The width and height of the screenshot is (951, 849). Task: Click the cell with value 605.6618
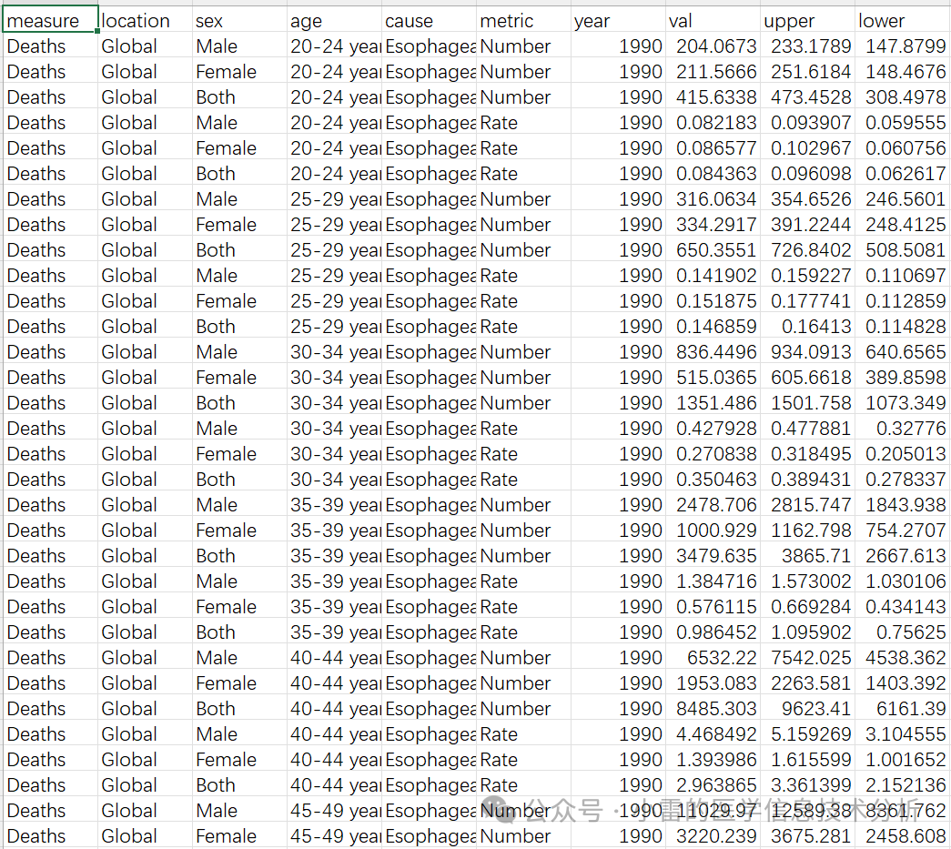(x=807, y=378)
